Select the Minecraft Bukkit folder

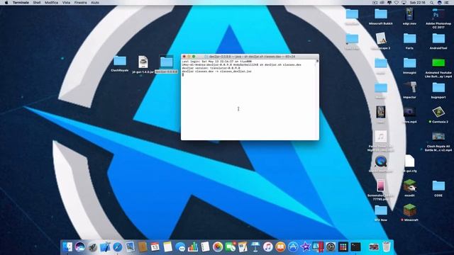point(381,16)
